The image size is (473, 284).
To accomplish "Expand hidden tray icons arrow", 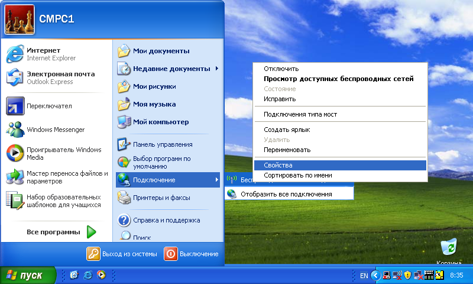I will (x=375, y=275).
